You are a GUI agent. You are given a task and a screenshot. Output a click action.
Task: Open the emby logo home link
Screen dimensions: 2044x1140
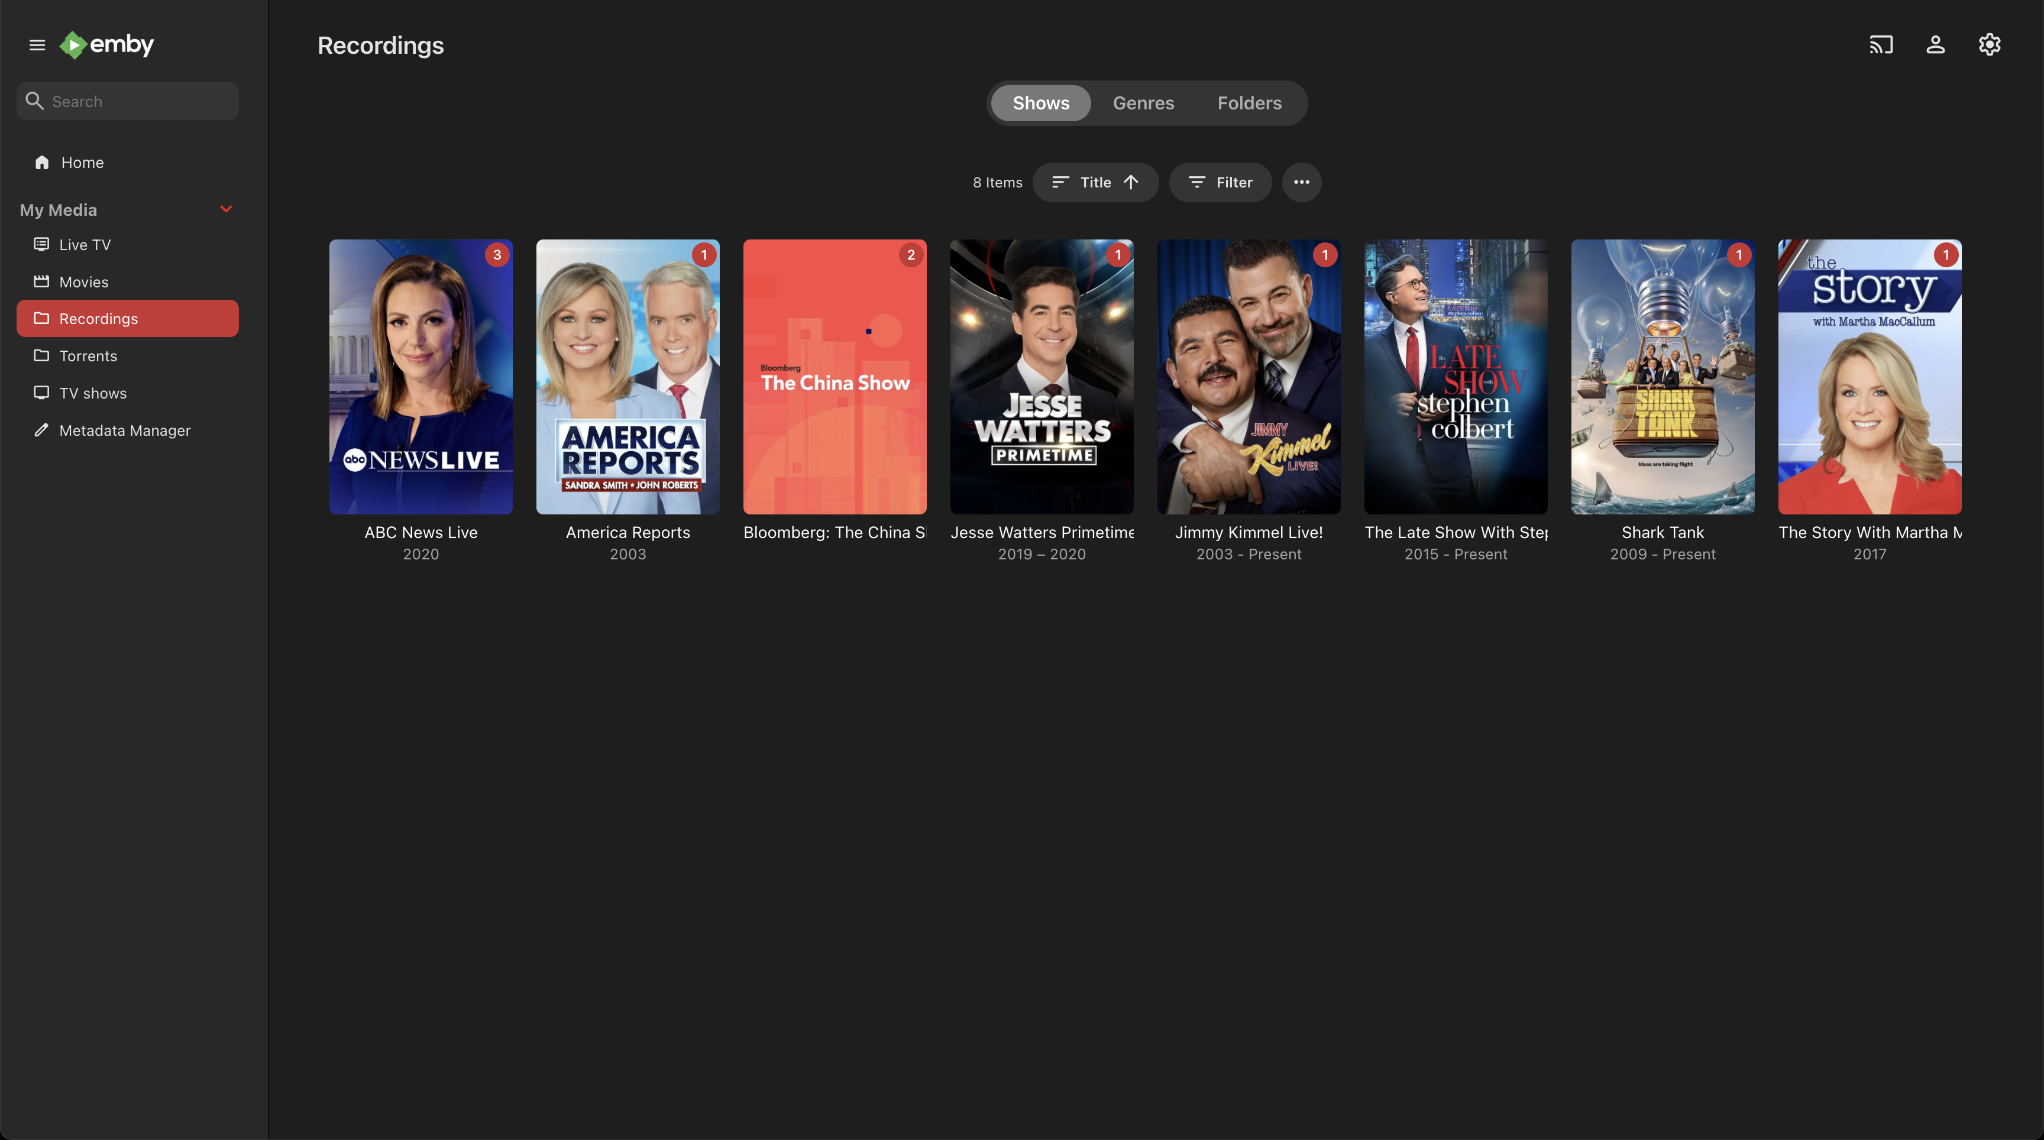(107, 45)
